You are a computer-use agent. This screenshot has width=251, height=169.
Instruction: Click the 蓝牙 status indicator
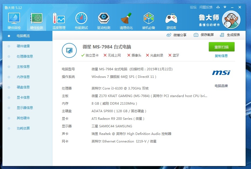tap(174, 55)
